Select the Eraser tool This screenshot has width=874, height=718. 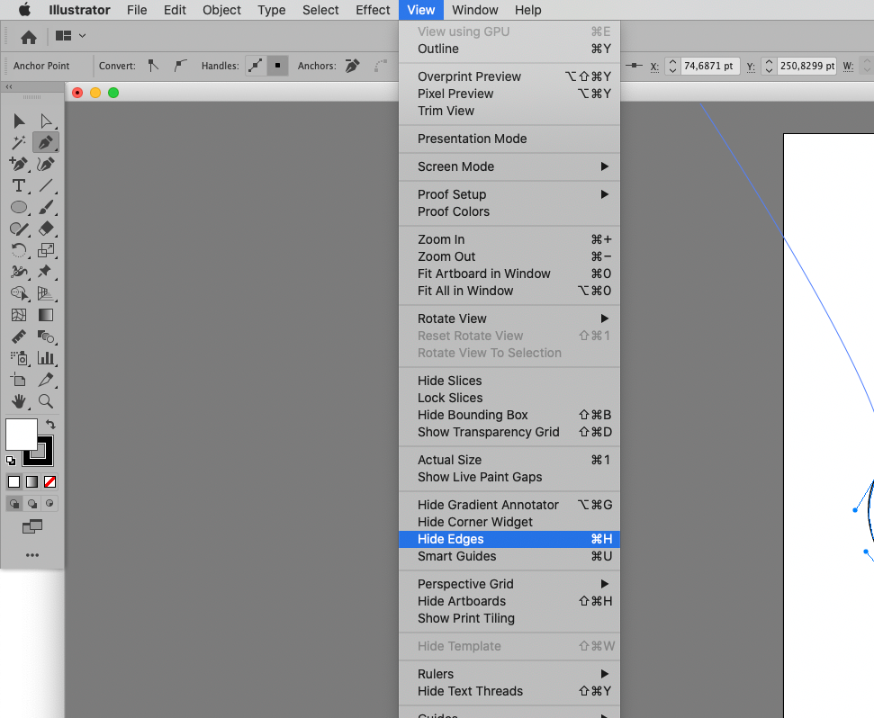click(x=45, y=229)
